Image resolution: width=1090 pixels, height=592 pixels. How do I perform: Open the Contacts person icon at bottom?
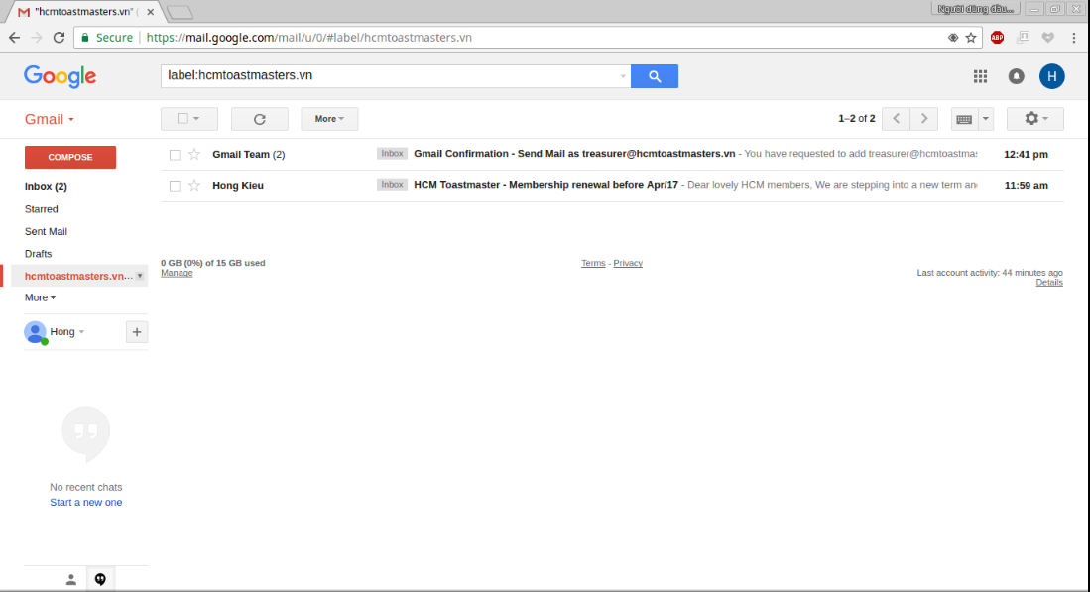70,579
